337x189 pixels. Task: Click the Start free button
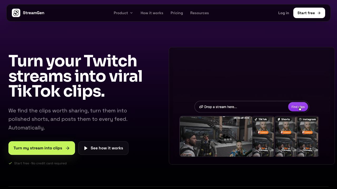309,13
